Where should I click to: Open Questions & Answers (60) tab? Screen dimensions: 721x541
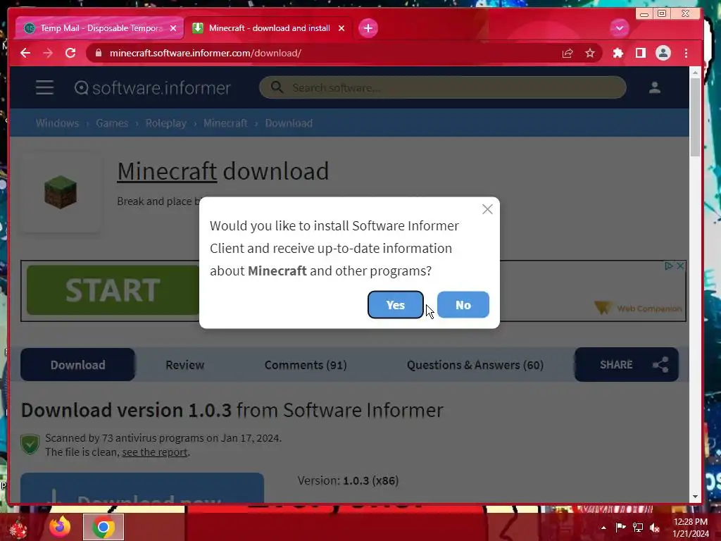tap(475, 365)
